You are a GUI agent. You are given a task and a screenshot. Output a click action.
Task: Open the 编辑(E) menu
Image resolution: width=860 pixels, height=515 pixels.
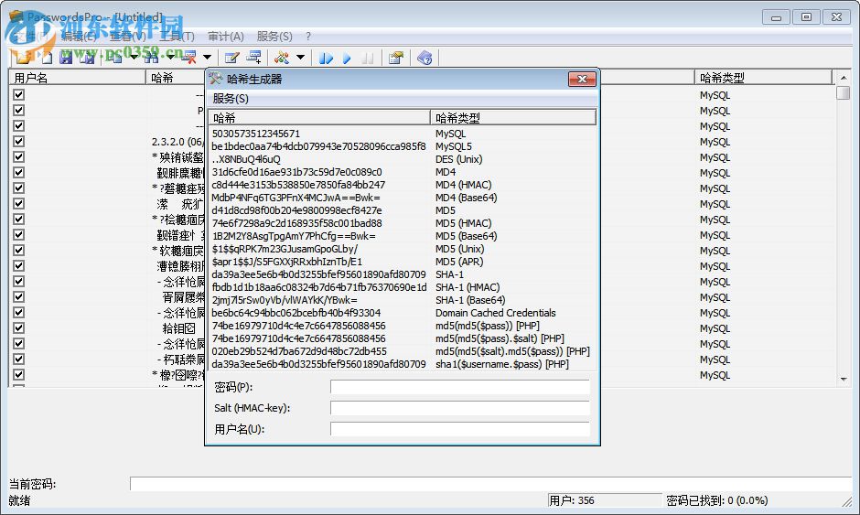pyautogui.click(x=79, y=37)
